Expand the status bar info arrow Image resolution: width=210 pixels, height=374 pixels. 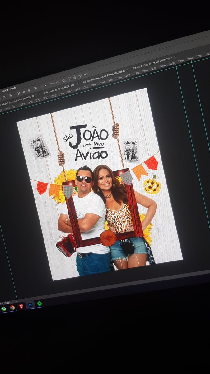16,301
